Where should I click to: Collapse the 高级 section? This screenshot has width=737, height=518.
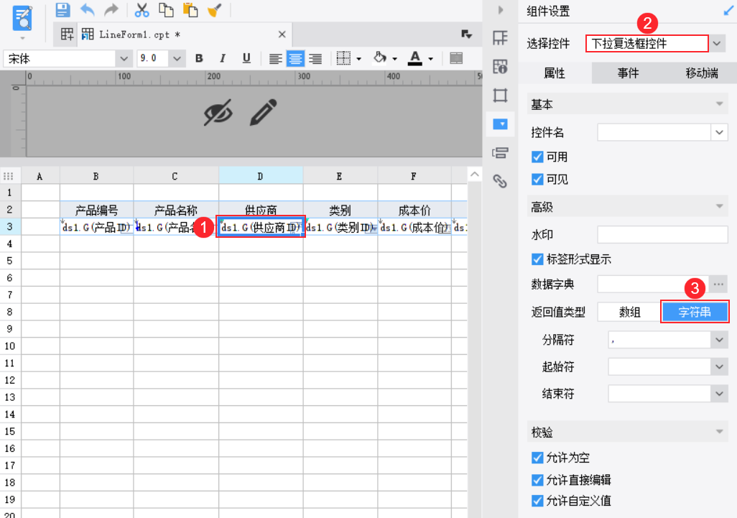pyautogui.click(x=719, y=207)
